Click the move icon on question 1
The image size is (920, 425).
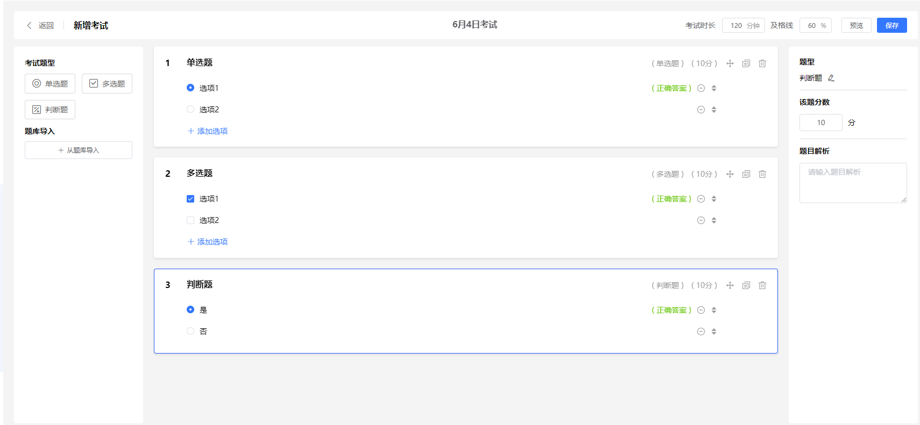[x=730, y=63]
